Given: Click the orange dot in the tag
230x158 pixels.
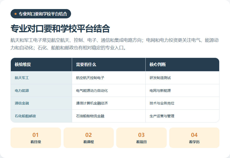Looking at the screenshot, I should pyautogui.click(x=16, y=14).
